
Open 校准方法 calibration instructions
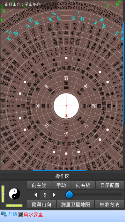pos(109,204)
